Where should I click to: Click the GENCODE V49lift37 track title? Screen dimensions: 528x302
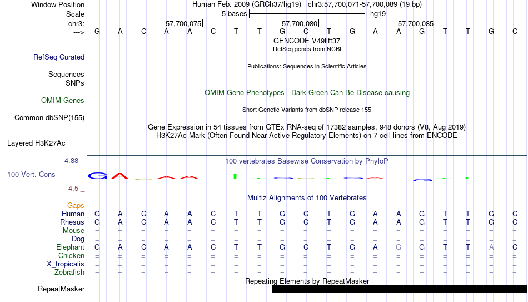307,41
